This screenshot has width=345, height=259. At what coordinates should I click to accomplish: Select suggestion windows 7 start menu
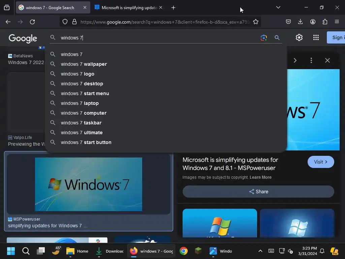(166, 93)
